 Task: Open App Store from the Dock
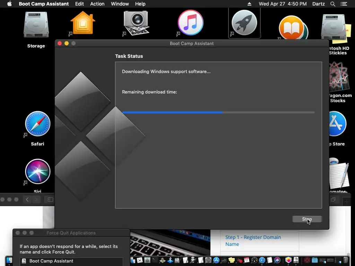tap(216, 260)
